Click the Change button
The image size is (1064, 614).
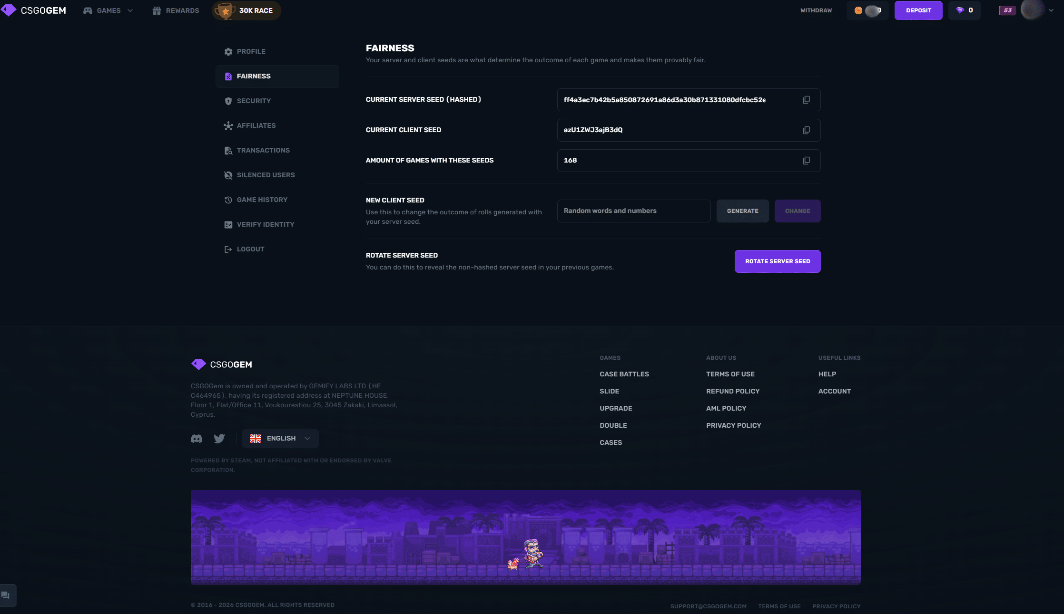coord(798,211)
